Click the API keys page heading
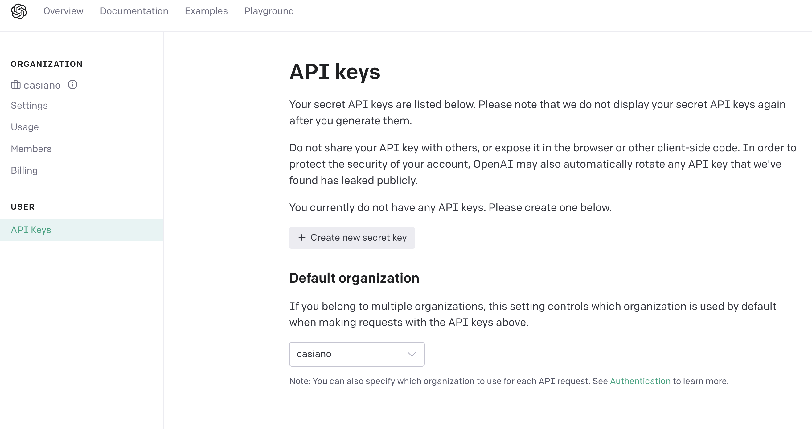This screenshot has width=812, height=429. tap(335, 72)
